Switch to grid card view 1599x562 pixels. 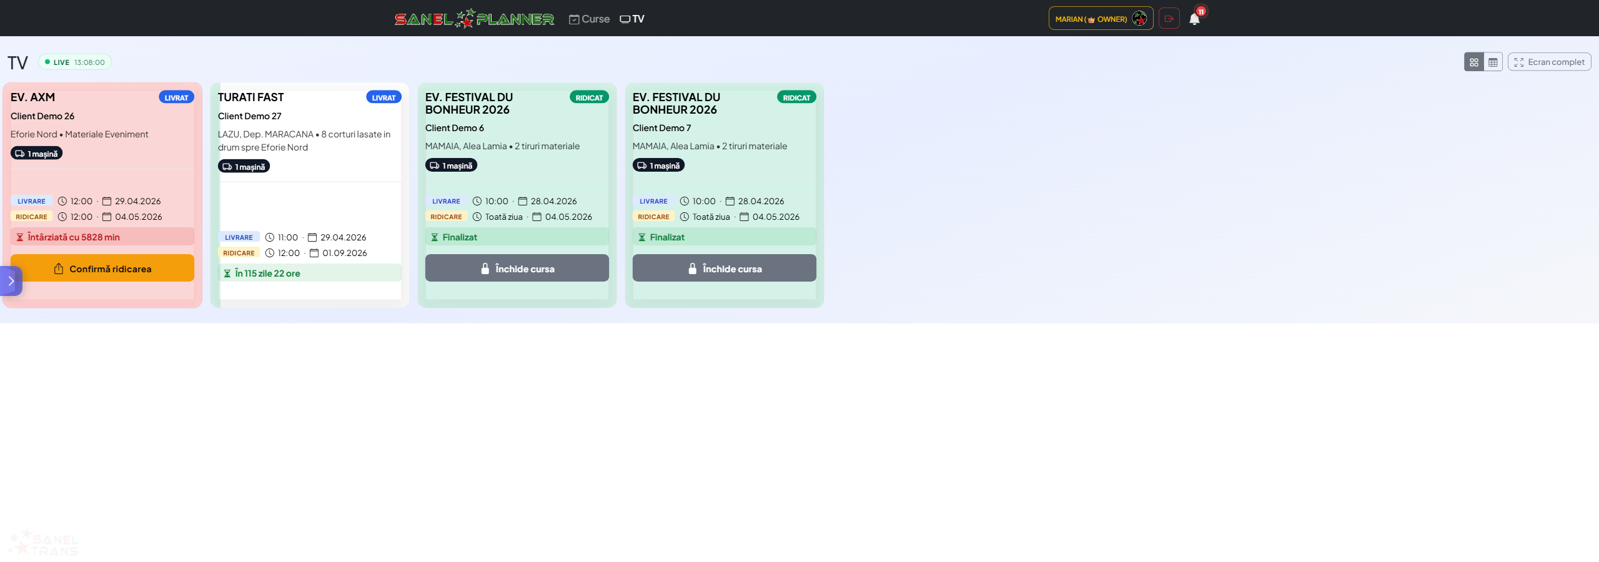[x=1474, y=62]
